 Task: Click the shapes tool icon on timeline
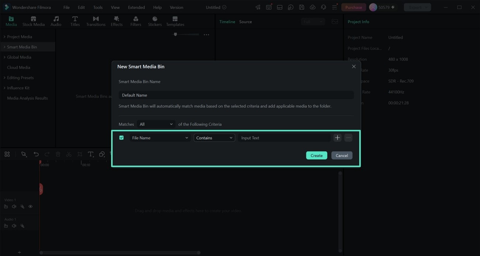pyautogui.click(x=102, y=154)
